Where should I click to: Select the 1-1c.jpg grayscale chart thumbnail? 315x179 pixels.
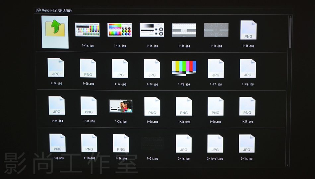152,30
